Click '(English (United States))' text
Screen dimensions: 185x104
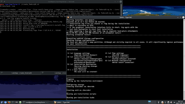click(86, 55)
